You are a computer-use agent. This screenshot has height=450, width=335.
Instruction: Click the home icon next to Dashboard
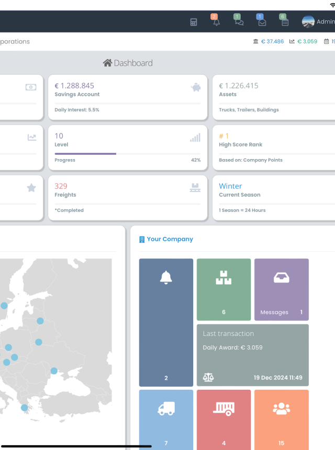(107, 63)
